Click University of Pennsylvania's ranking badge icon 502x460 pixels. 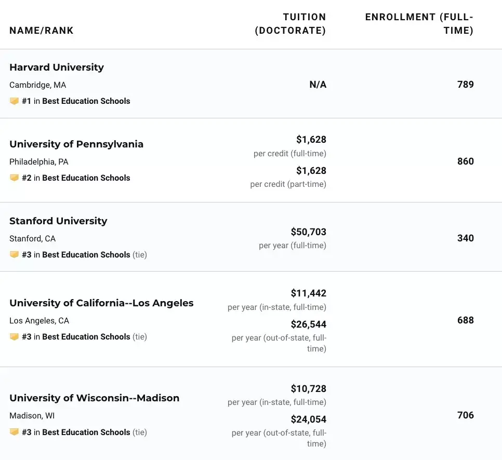[14, 178]
